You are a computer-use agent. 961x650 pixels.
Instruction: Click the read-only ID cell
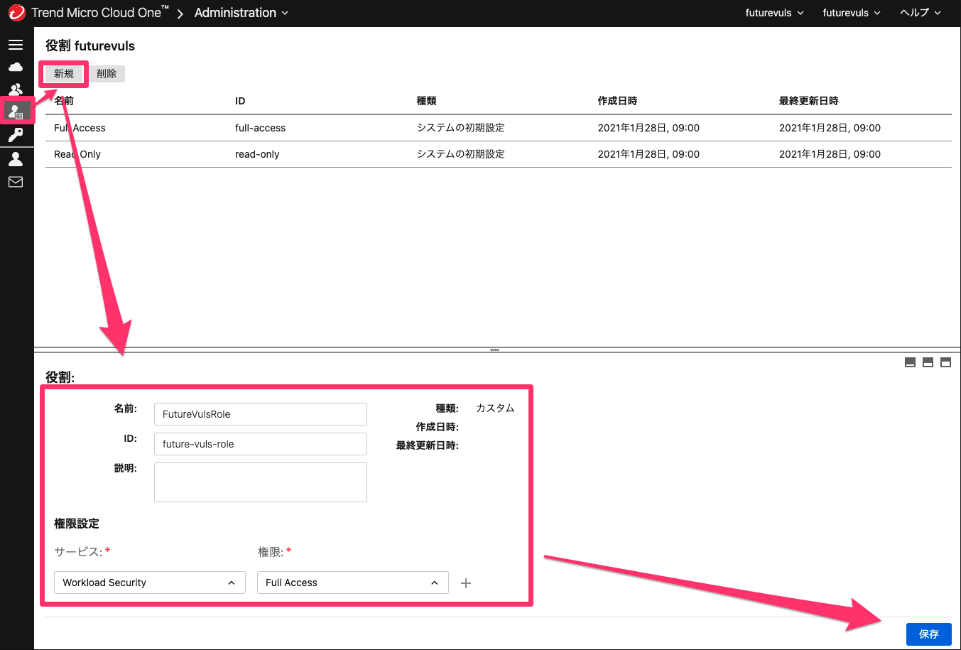pyautogui.click(x=257, y=154)
